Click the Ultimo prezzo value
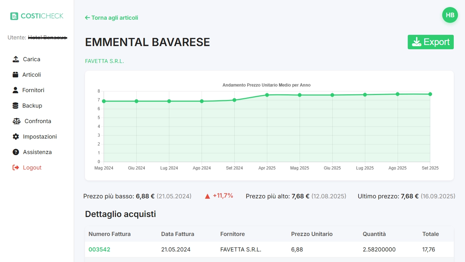 click(410, 196)
